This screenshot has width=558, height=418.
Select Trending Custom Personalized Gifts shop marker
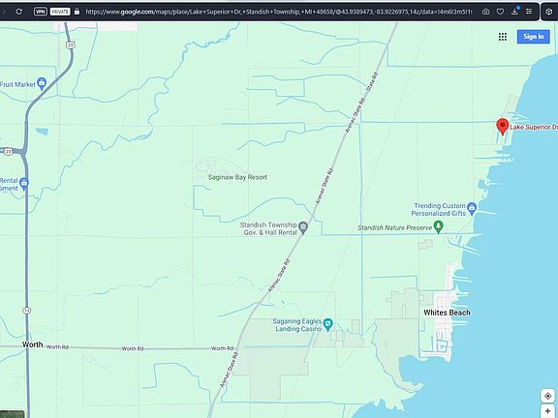[472, 208]
